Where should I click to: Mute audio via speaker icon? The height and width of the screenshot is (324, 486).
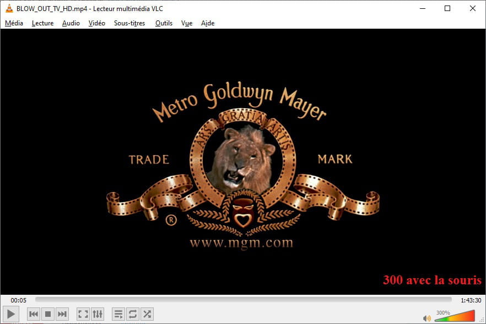tap(427, 318)
